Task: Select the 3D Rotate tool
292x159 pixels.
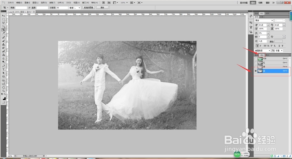Action: pos(4,80)
